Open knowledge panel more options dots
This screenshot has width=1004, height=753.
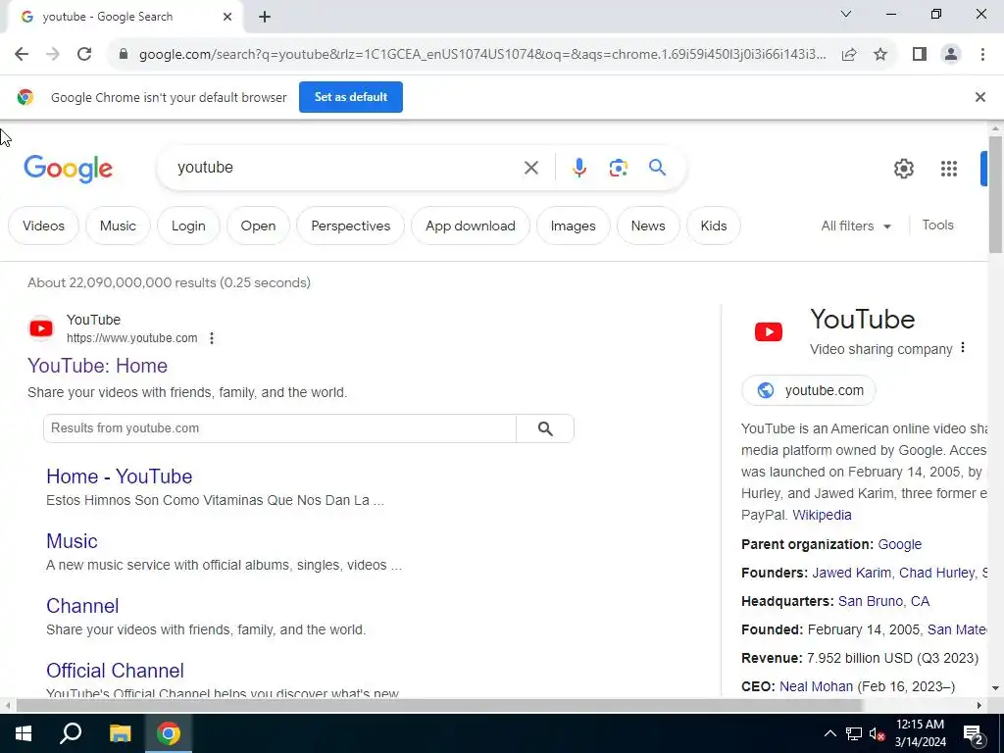963,348
